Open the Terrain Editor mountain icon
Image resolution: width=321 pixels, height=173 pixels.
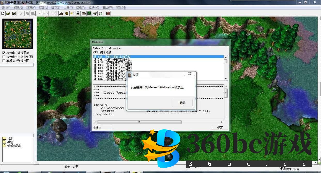[x=61, y=13]
